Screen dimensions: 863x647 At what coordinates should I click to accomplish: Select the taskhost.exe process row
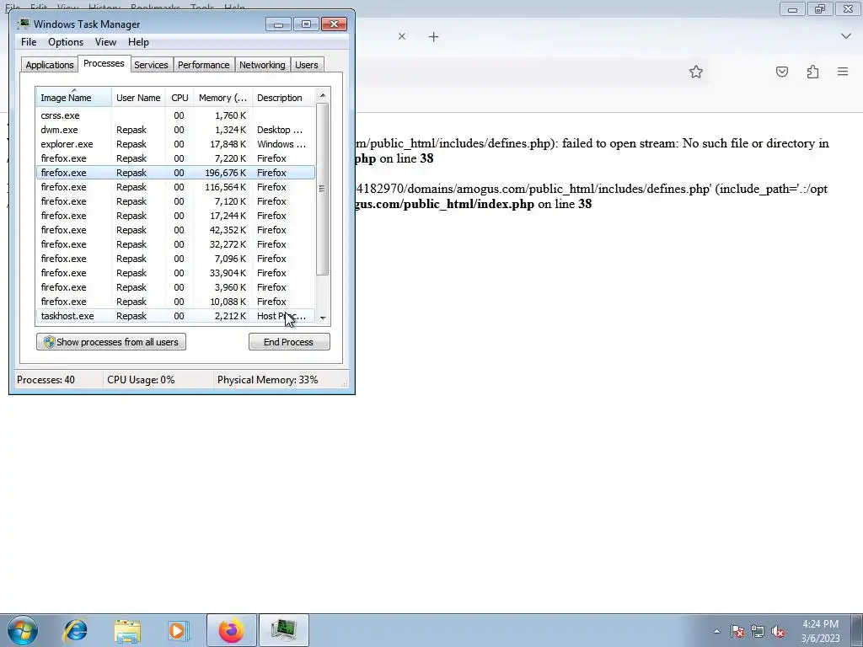coord(175,316)
